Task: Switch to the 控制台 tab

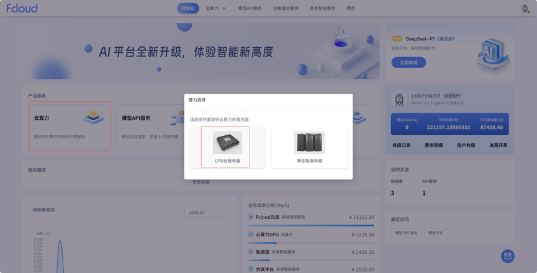Action: [x=188, y=8]
